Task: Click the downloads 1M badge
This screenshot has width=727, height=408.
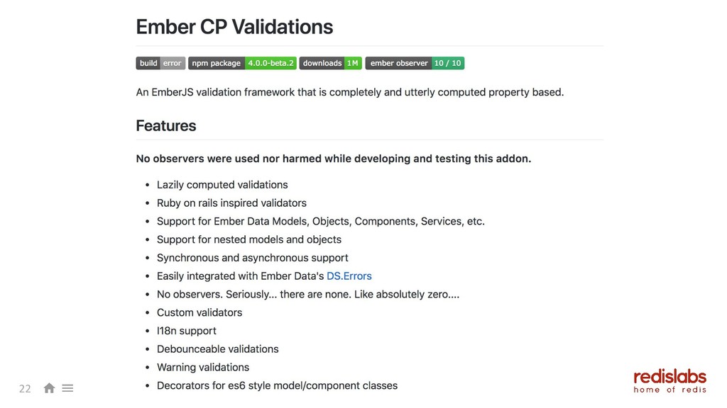Action: tap(331, 63)
